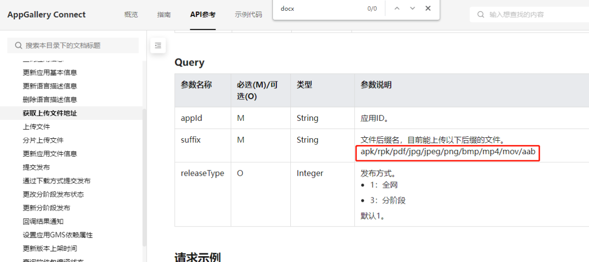The height and width of the screenshot is (262, 589).
Task: Collapse the sidebar with the menu toggle icon
Action: point(158,46)
